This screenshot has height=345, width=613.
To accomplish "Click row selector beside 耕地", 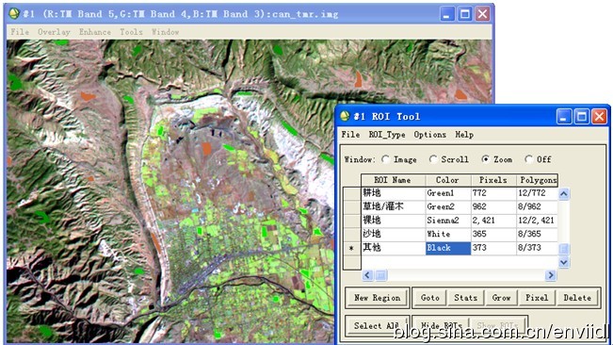I will 351,193.
